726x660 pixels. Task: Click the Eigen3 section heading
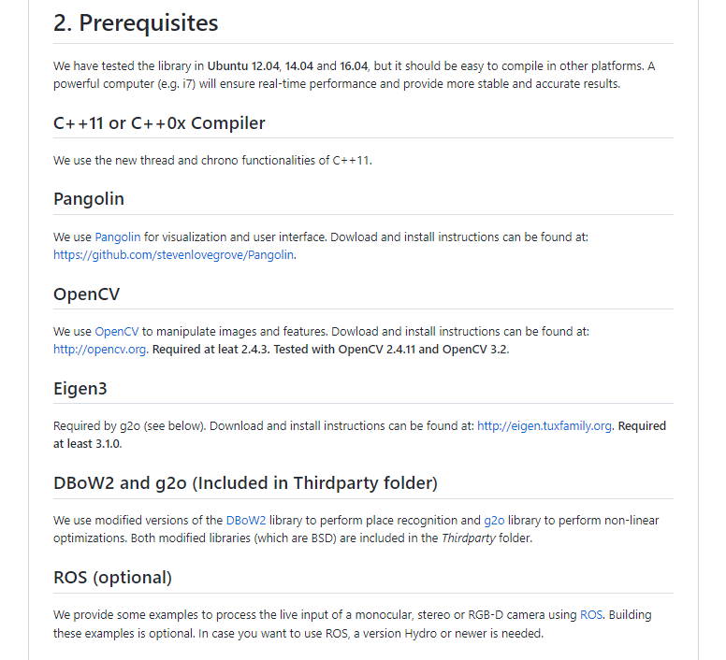click(80, 389)
